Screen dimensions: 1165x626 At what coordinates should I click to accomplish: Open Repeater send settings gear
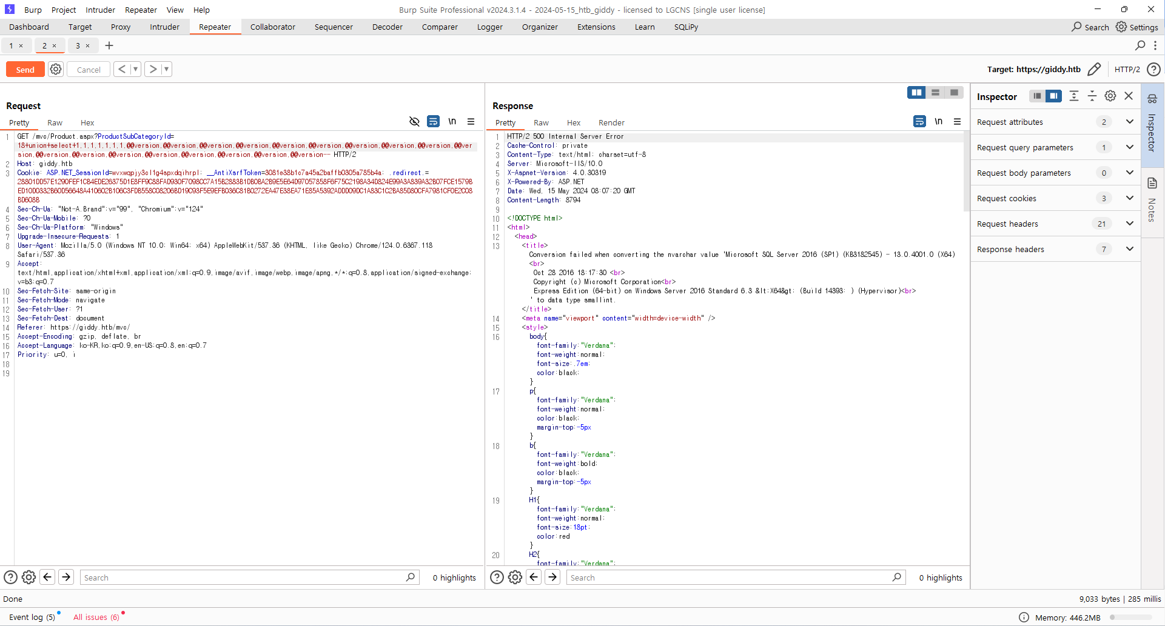click(x=56, y=69)
